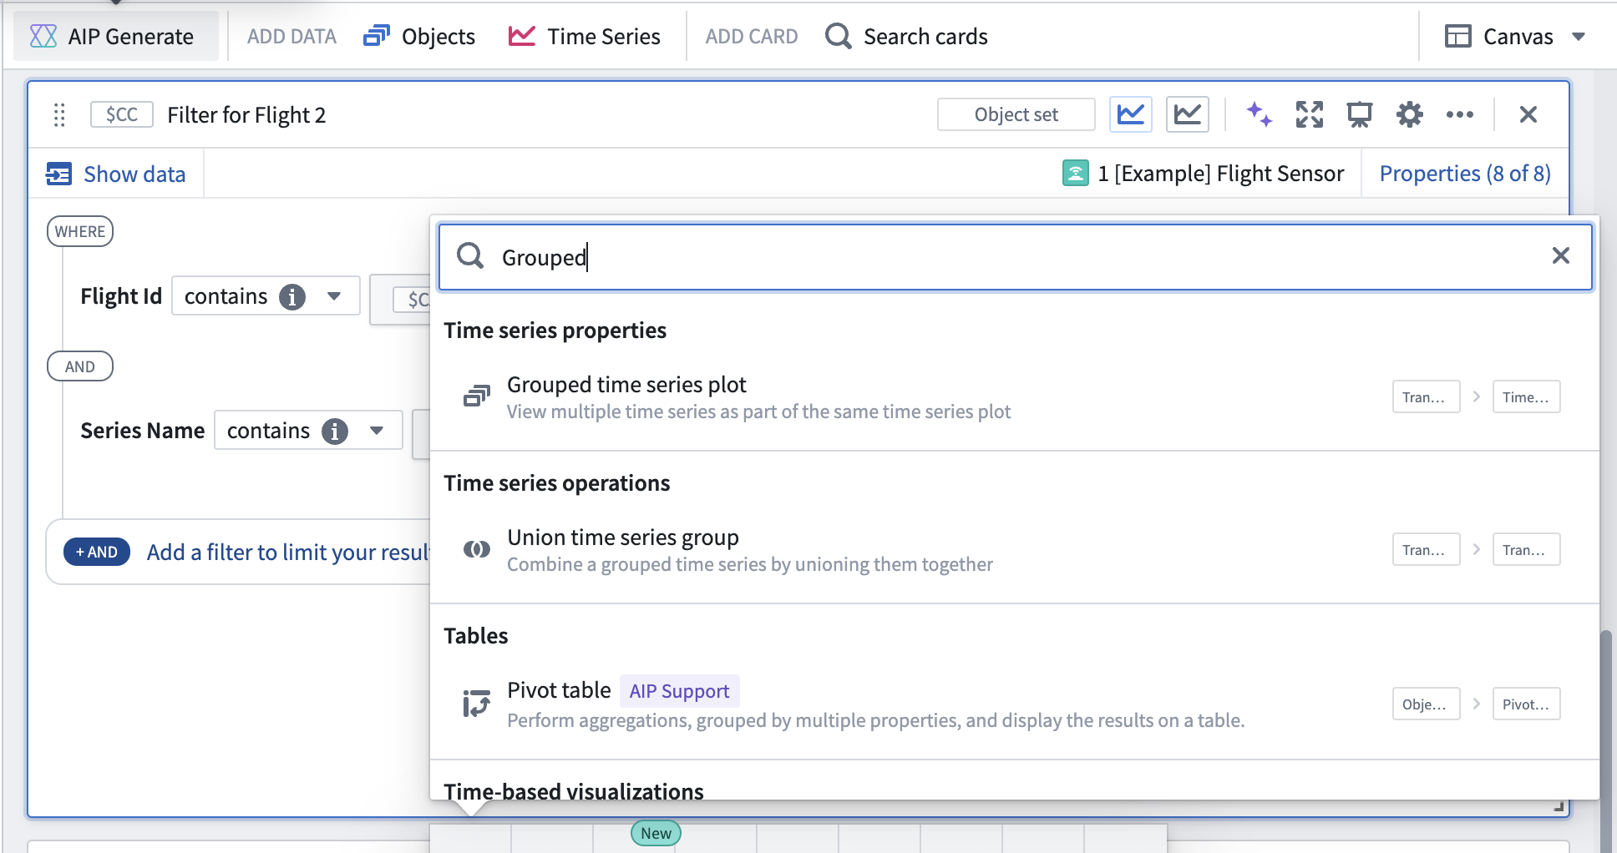Click the Flight Sensor object icon

tap(1076, 174)
